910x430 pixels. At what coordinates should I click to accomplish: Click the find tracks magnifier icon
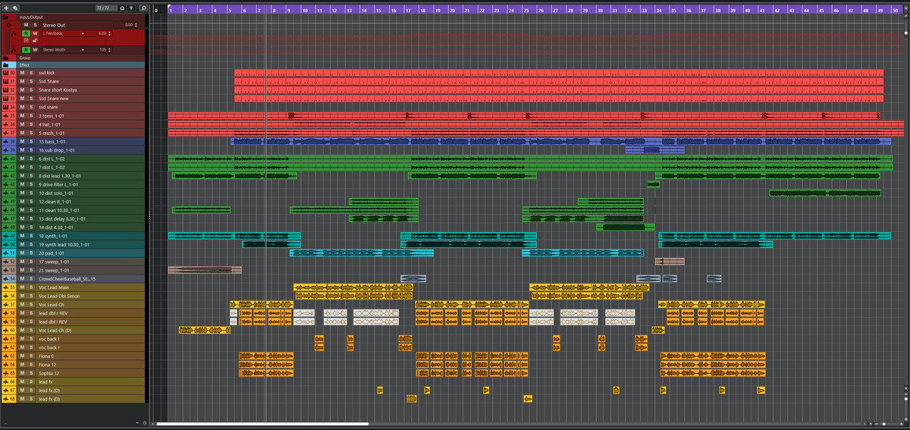[x=143, y=8]
